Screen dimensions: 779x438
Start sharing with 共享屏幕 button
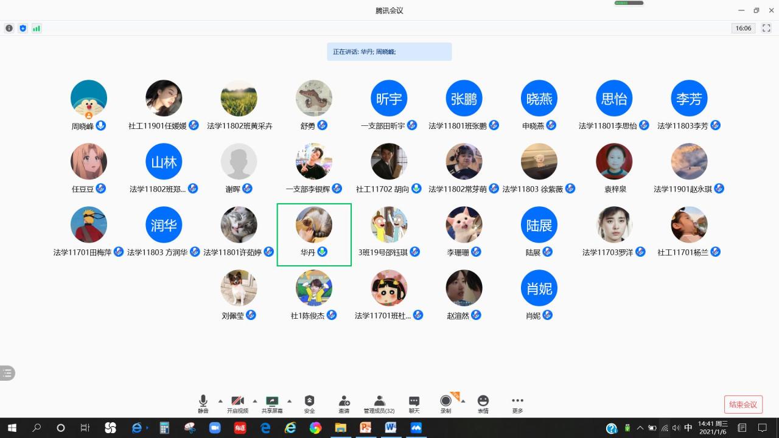(x=272, y=403)
